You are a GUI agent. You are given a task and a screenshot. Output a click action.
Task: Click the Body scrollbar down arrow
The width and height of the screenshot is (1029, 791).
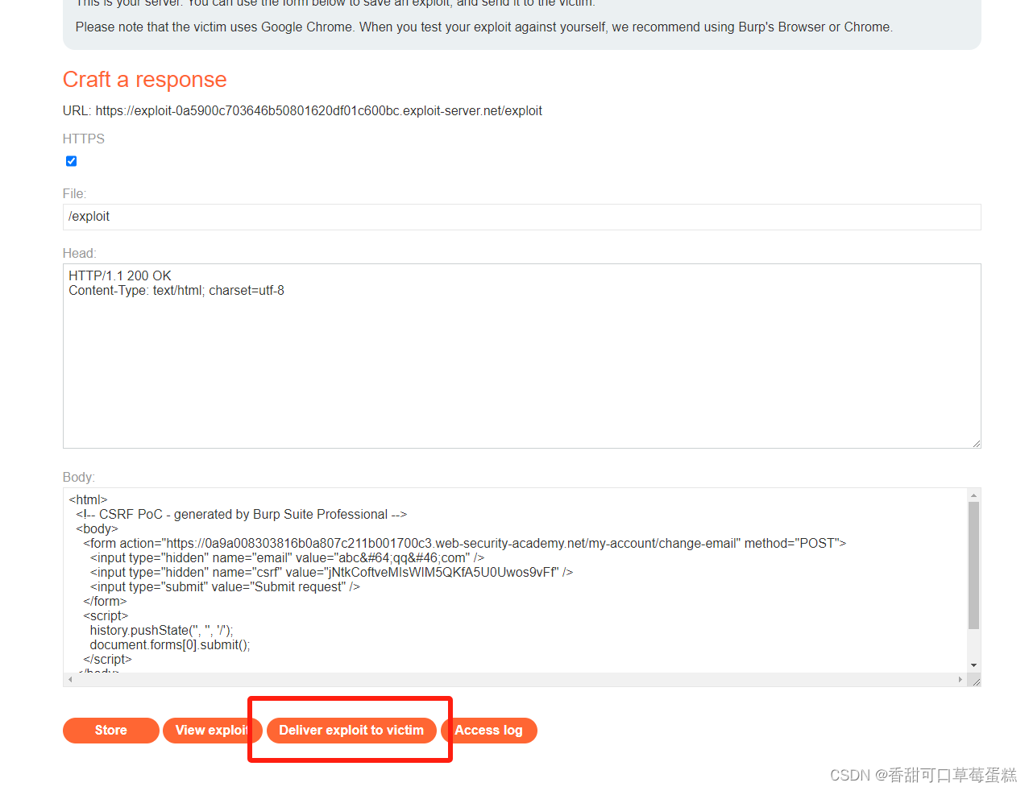pyautogui.click(x=974, y=665)
